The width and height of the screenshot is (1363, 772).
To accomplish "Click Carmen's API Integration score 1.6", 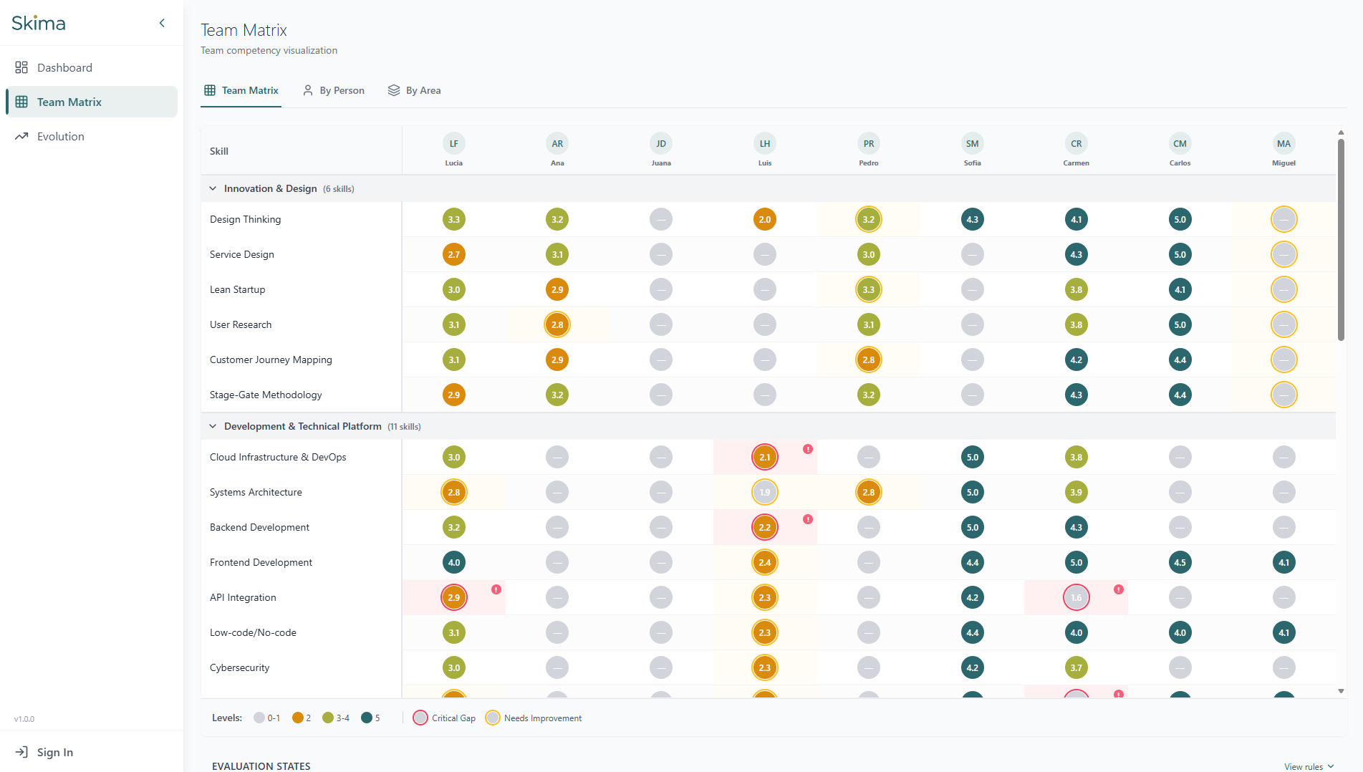I will (1077, 597).
